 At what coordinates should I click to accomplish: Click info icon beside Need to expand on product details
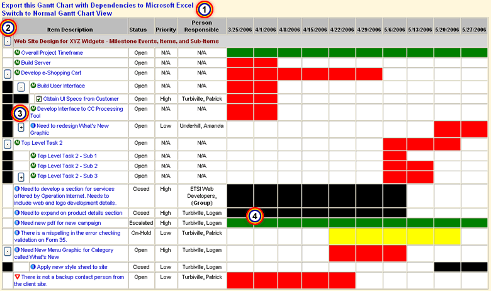coord(17,213)
